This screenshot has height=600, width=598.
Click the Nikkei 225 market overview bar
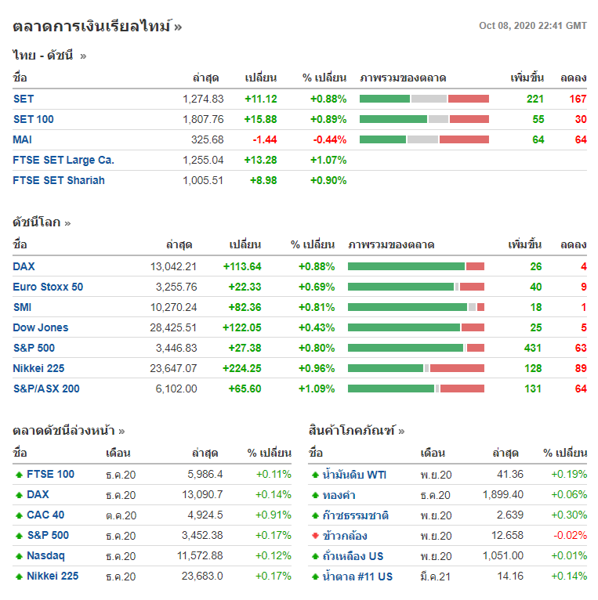click(x=416, y=368)
